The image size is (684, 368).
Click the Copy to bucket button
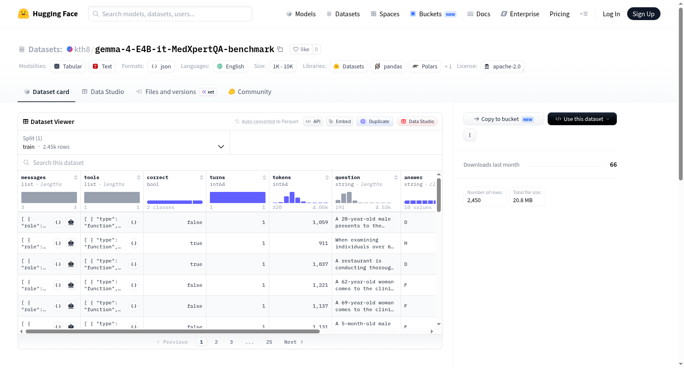tap(504, 119)
